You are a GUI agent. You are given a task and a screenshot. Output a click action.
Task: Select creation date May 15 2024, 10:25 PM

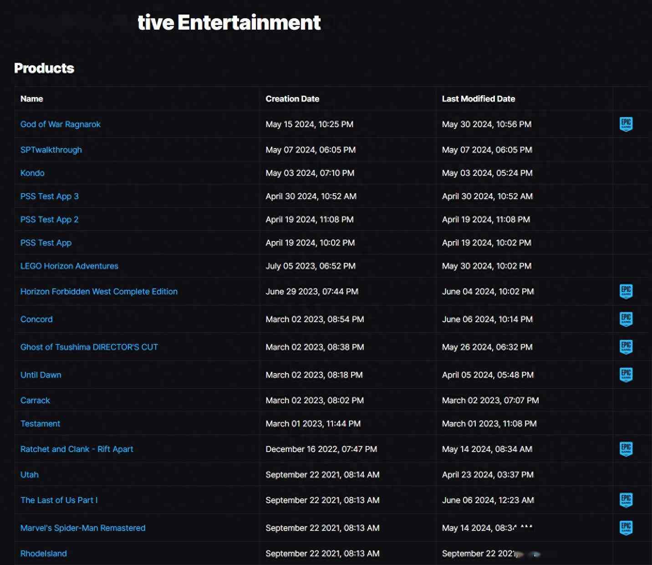(310, 124)
